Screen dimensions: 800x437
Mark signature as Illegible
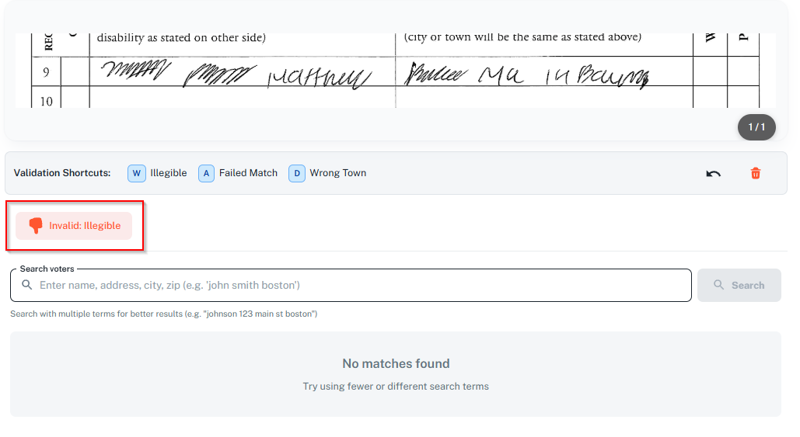tap(168, 173)
